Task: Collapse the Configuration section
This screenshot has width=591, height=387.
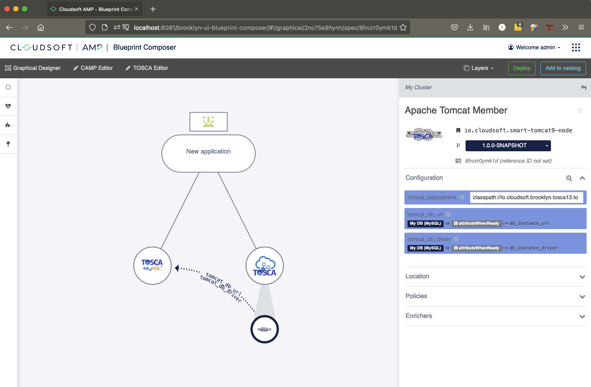Action: pos(582,178)
